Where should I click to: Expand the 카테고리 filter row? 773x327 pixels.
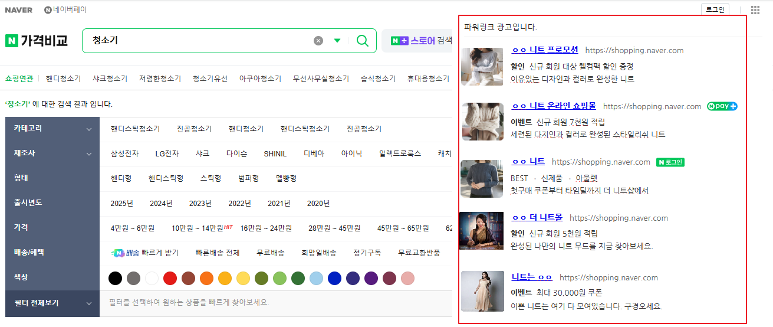tap(89, 129)
